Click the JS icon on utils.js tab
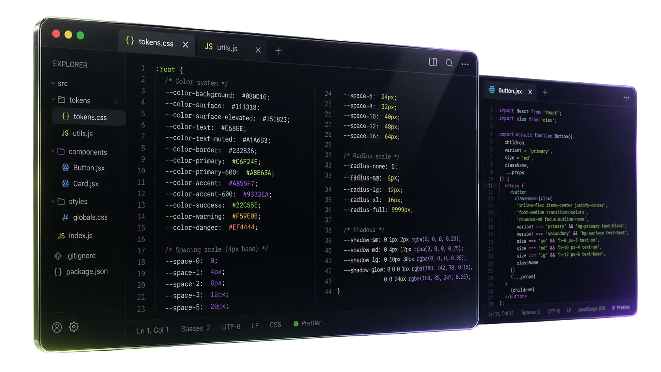This screenshot has height=372, width=661. point(209,46)
